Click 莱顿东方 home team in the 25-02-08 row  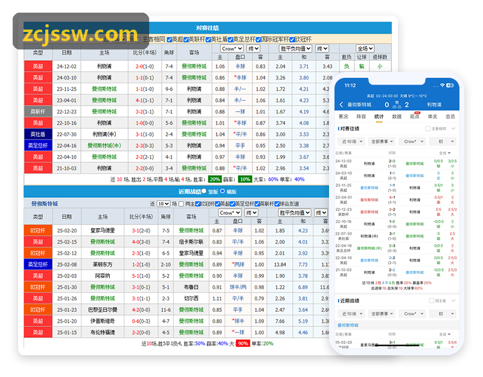(103, 264)
